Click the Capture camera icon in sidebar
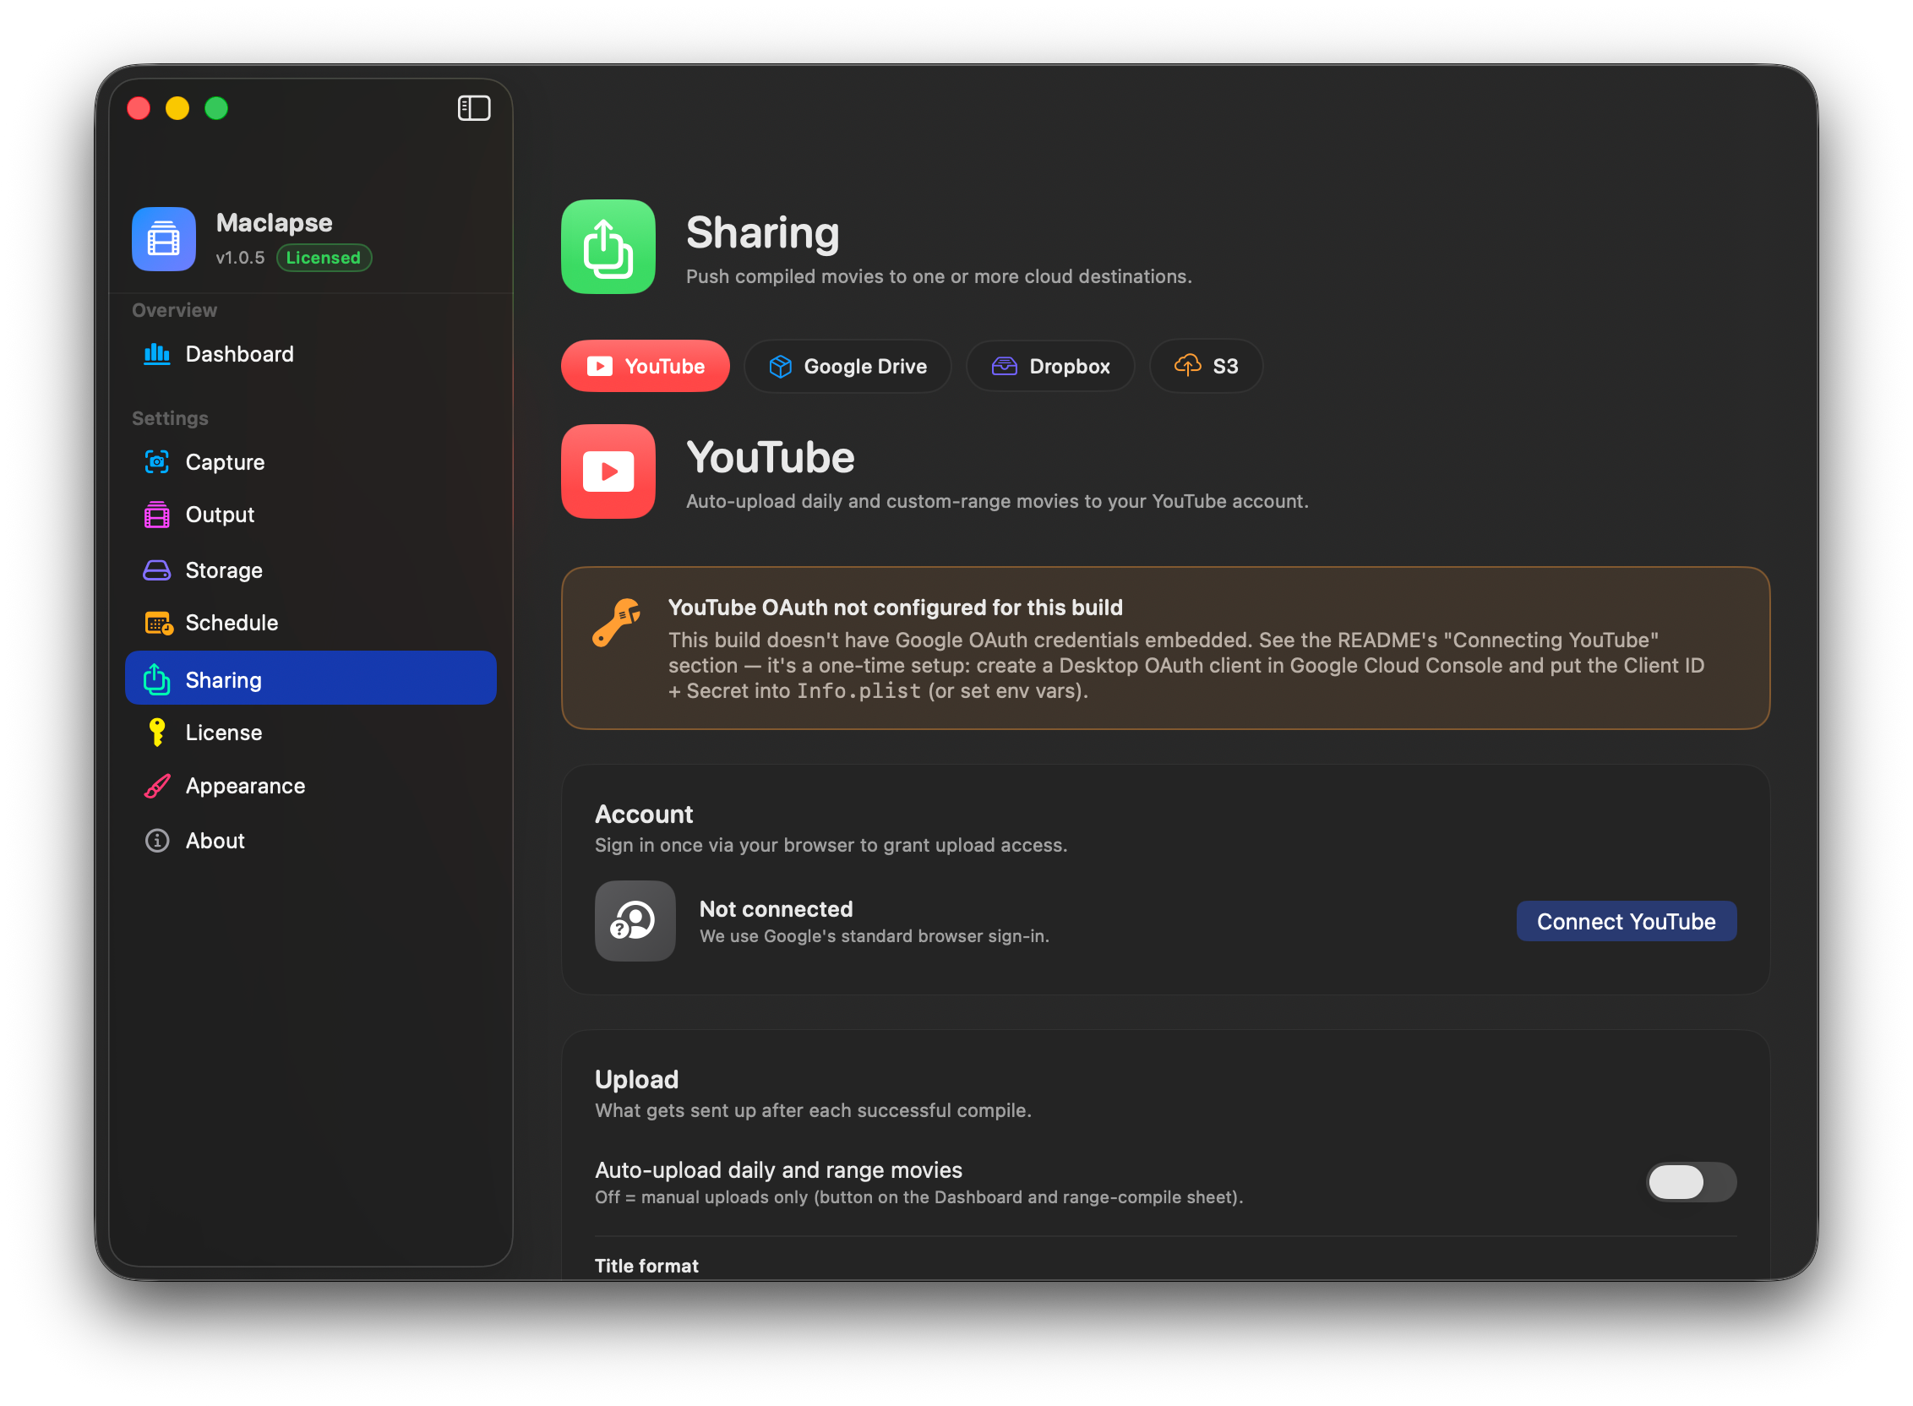 [x=156, y=462]
